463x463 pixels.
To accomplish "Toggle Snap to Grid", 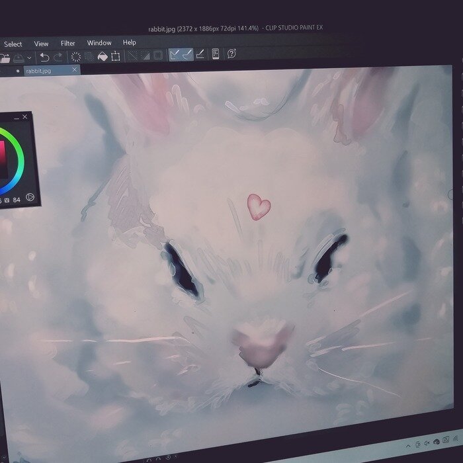I will (200, 54).
